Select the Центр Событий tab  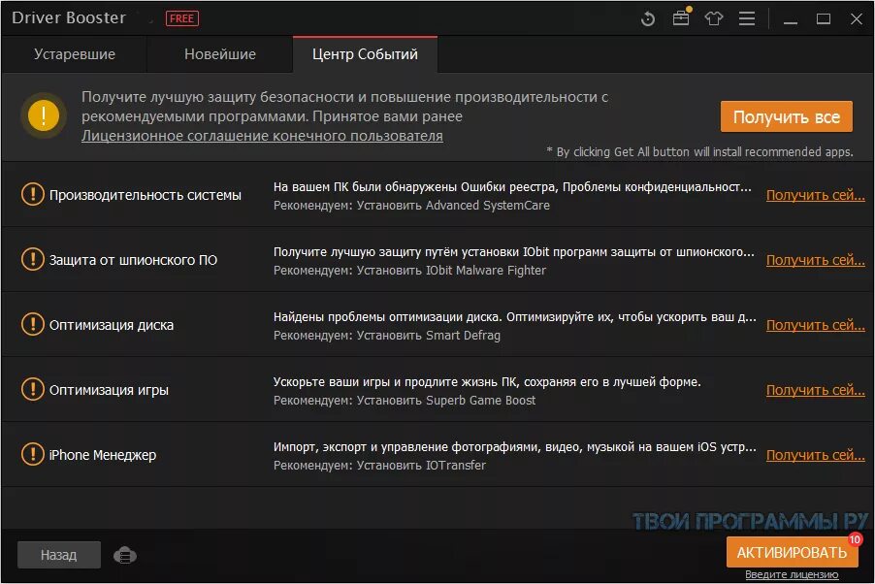pos(365,54)
